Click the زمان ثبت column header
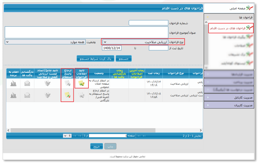The height and width of the screenshot is (165, 260). 154,73
